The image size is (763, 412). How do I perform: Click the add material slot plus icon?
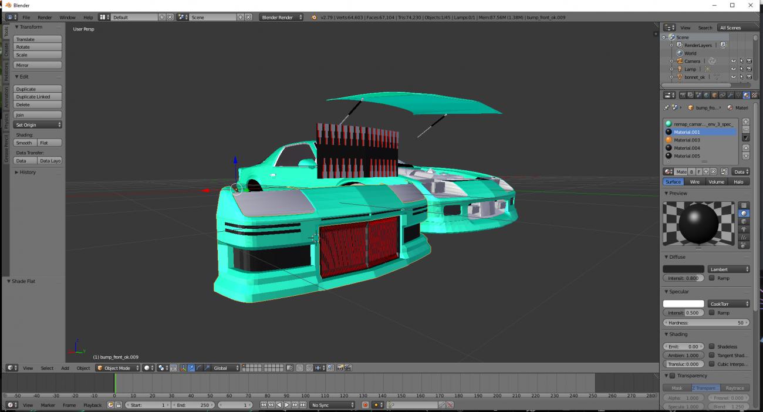tap(746, 122)
